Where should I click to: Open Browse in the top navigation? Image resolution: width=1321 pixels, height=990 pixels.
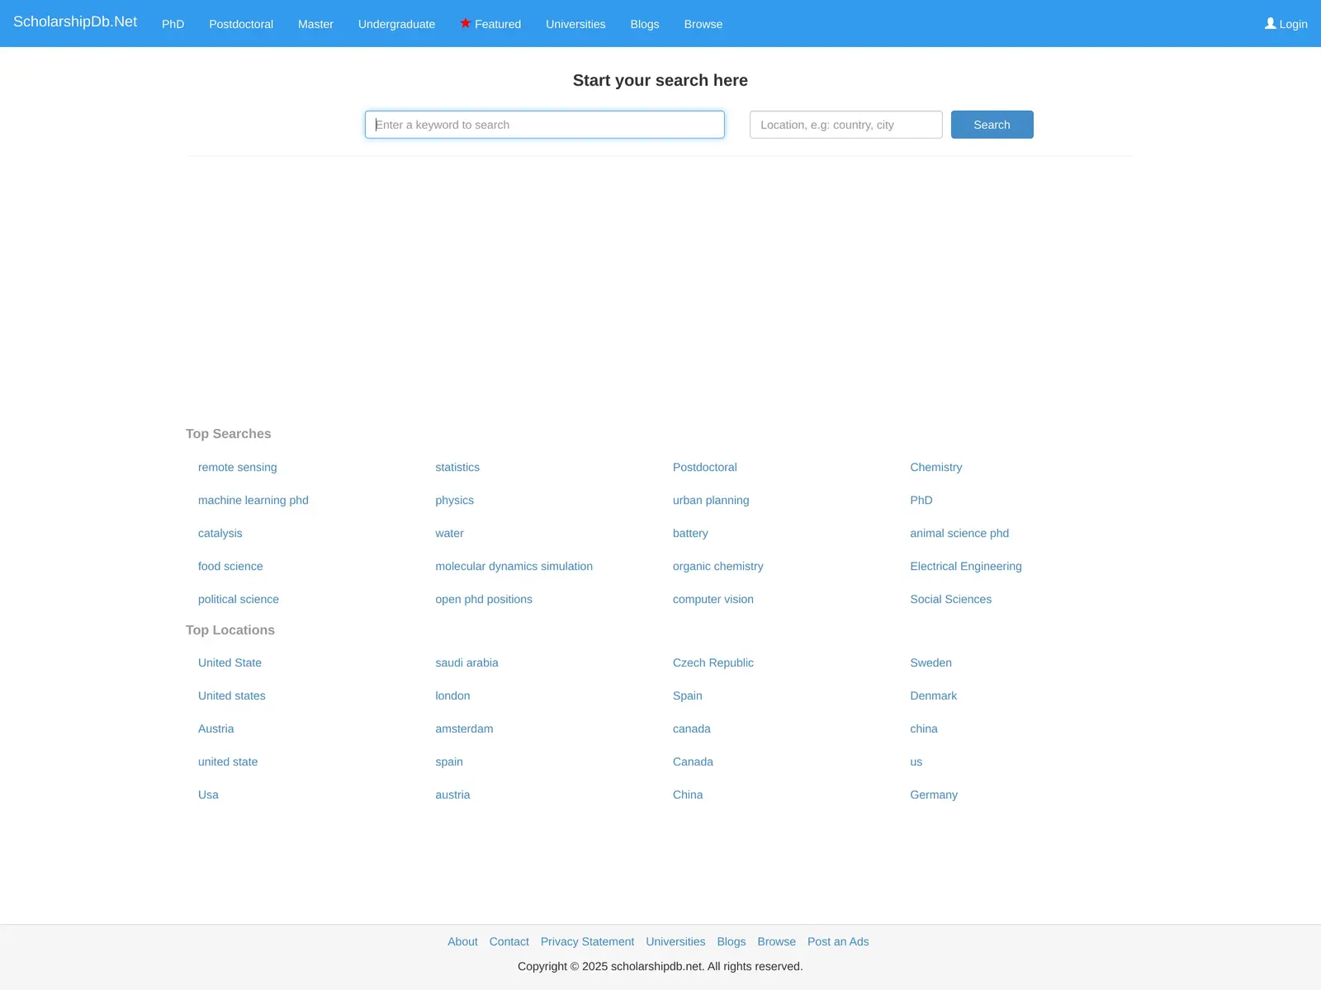[703, 24]
